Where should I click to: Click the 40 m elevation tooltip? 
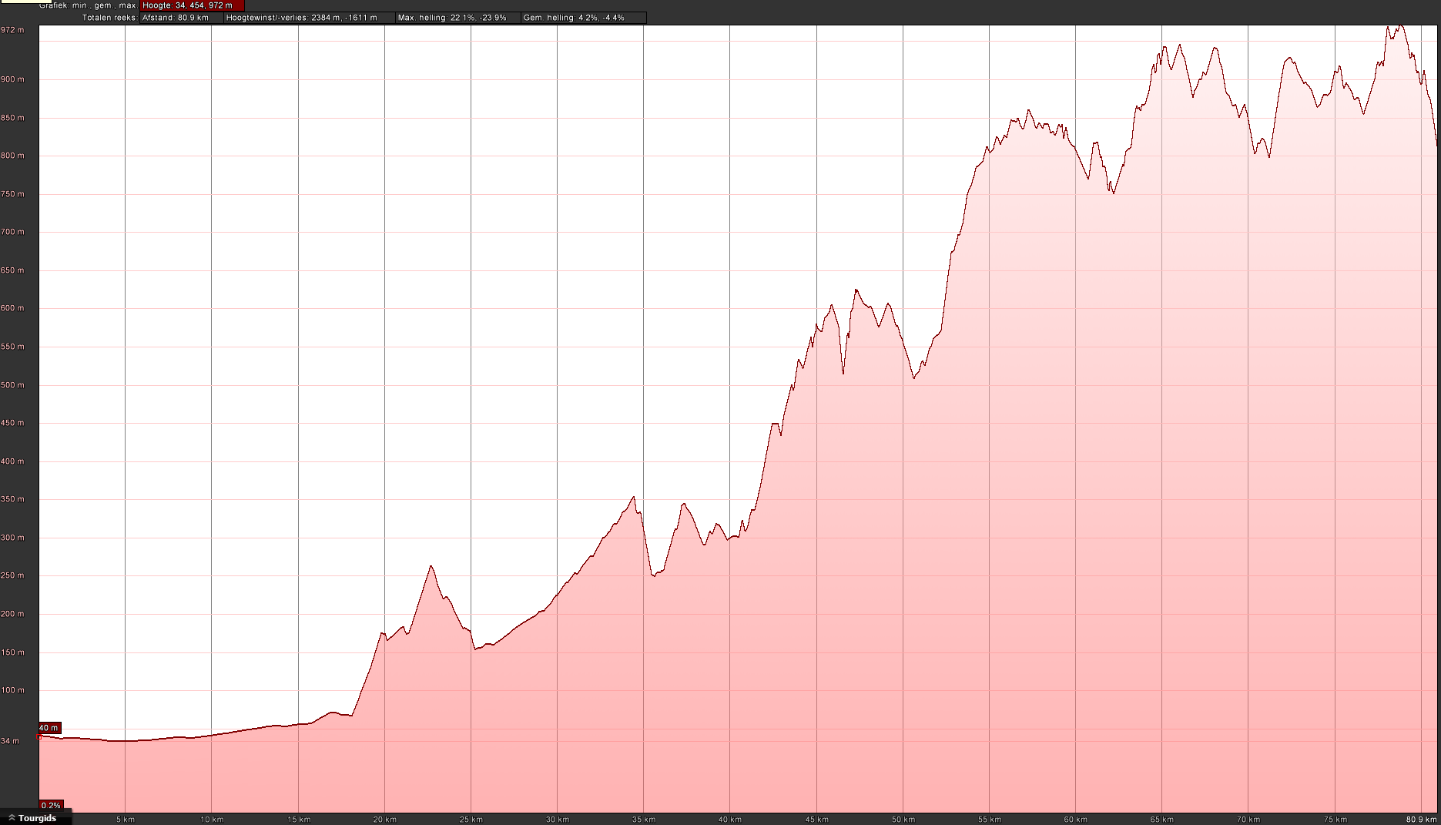pyautogui.click(x=49, y=728)
